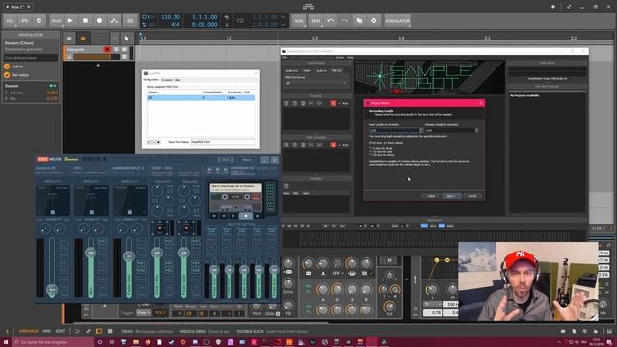Click the Note Length spinner arrows
The image size is (617, 347).
pos(422,130)
